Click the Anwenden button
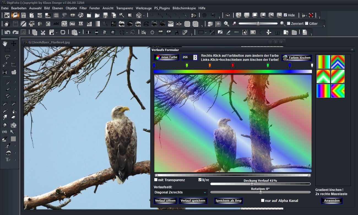 click(332, 201)
